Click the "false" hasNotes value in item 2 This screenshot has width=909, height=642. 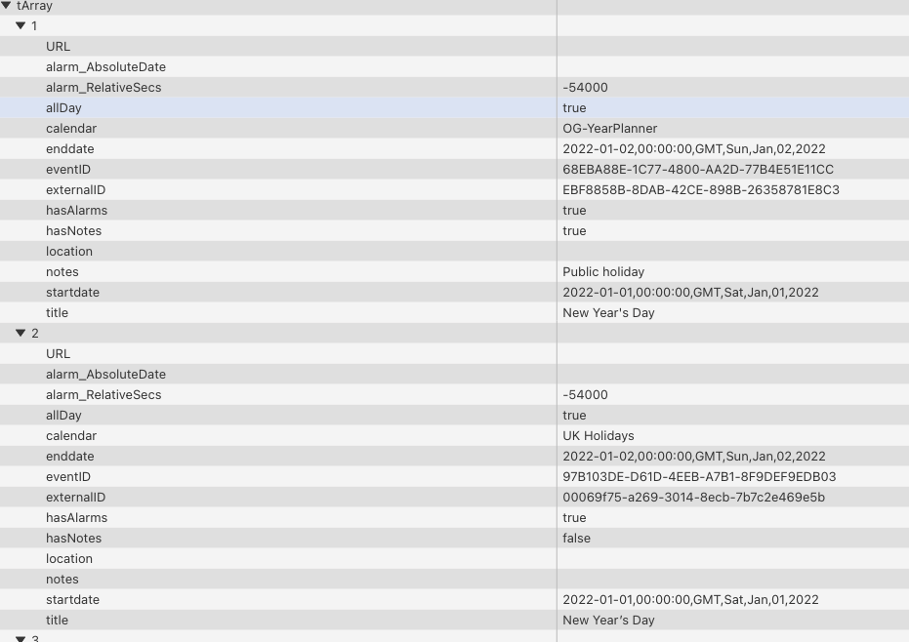tap(576, 539)
